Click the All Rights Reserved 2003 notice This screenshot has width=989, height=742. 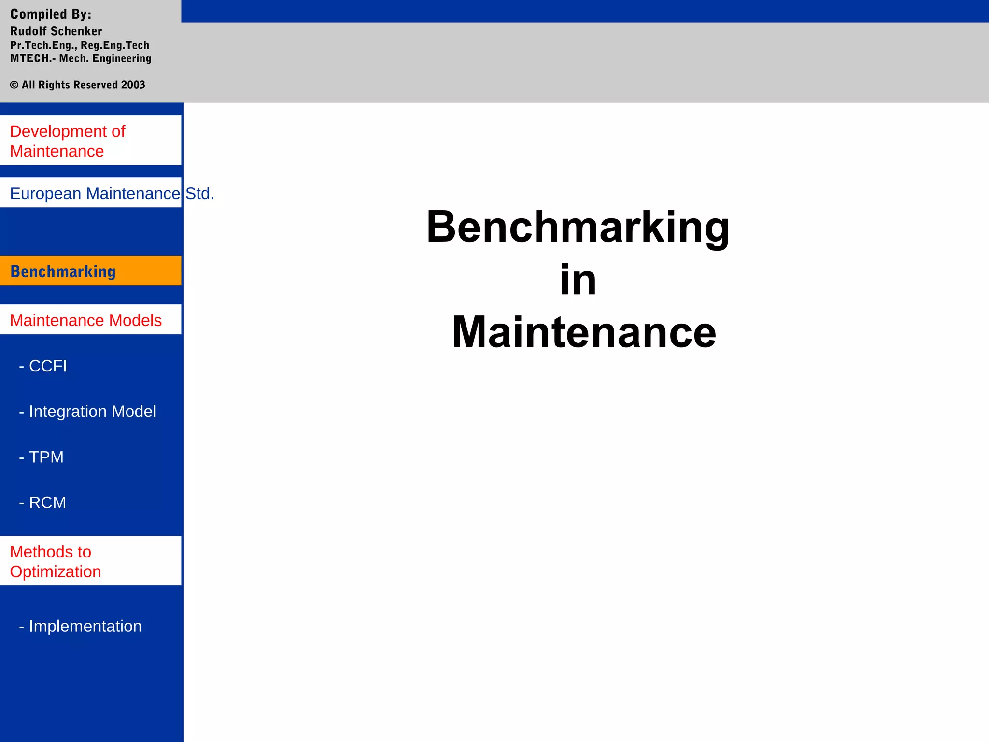point(78,85)
